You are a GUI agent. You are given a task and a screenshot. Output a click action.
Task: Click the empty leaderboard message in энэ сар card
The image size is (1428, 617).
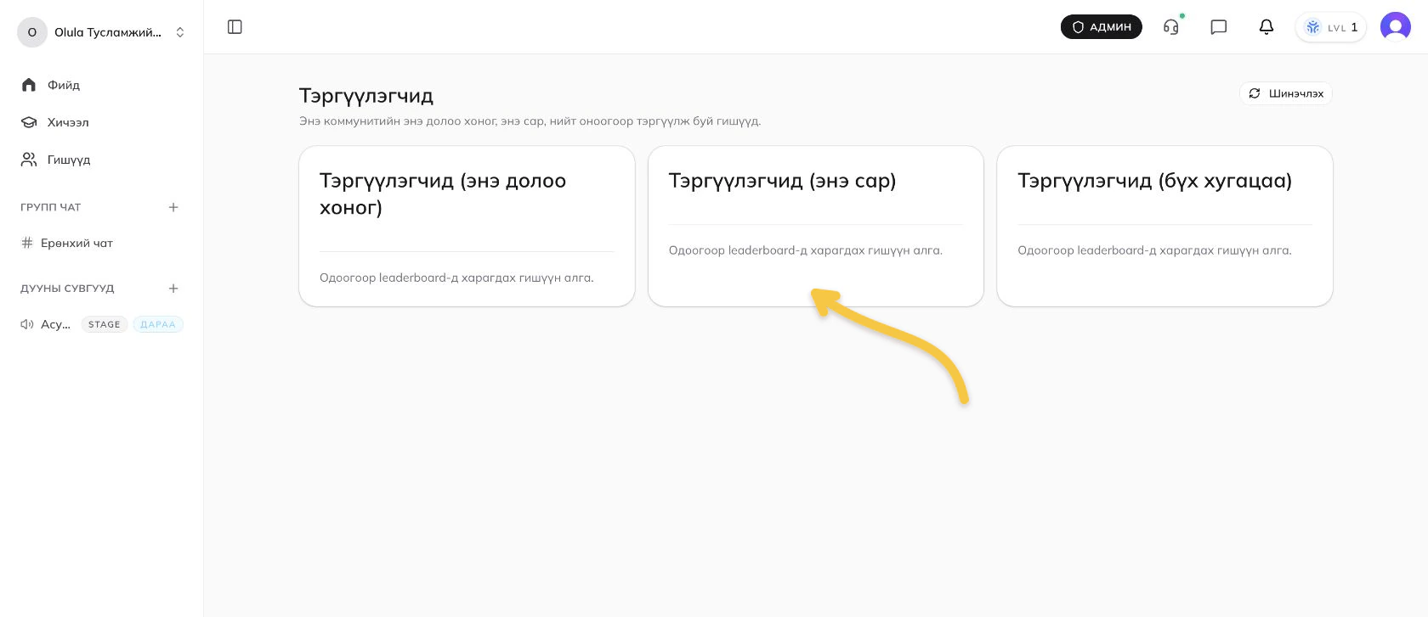click(806, 250)
